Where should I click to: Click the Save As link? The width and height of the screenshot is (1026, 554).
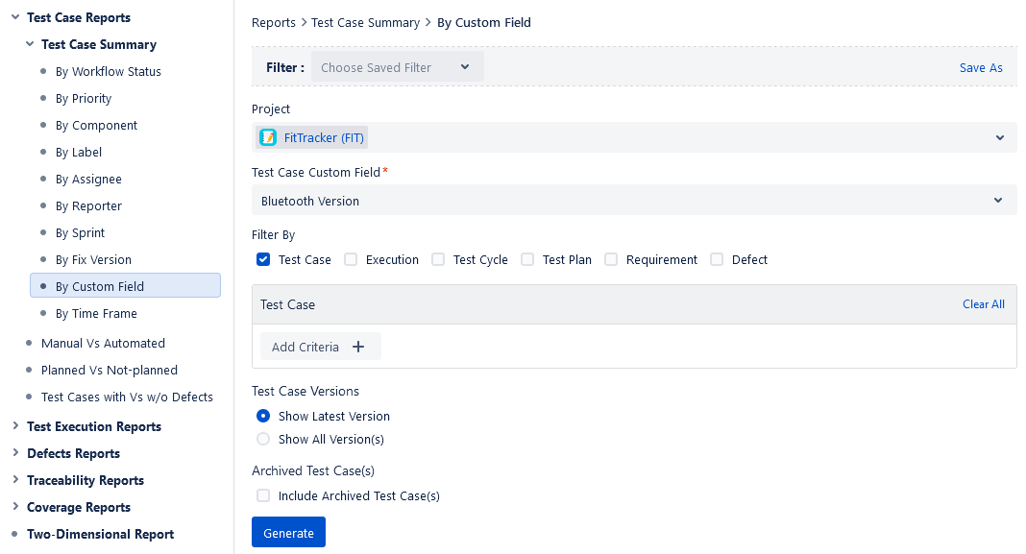click(981, 67)
